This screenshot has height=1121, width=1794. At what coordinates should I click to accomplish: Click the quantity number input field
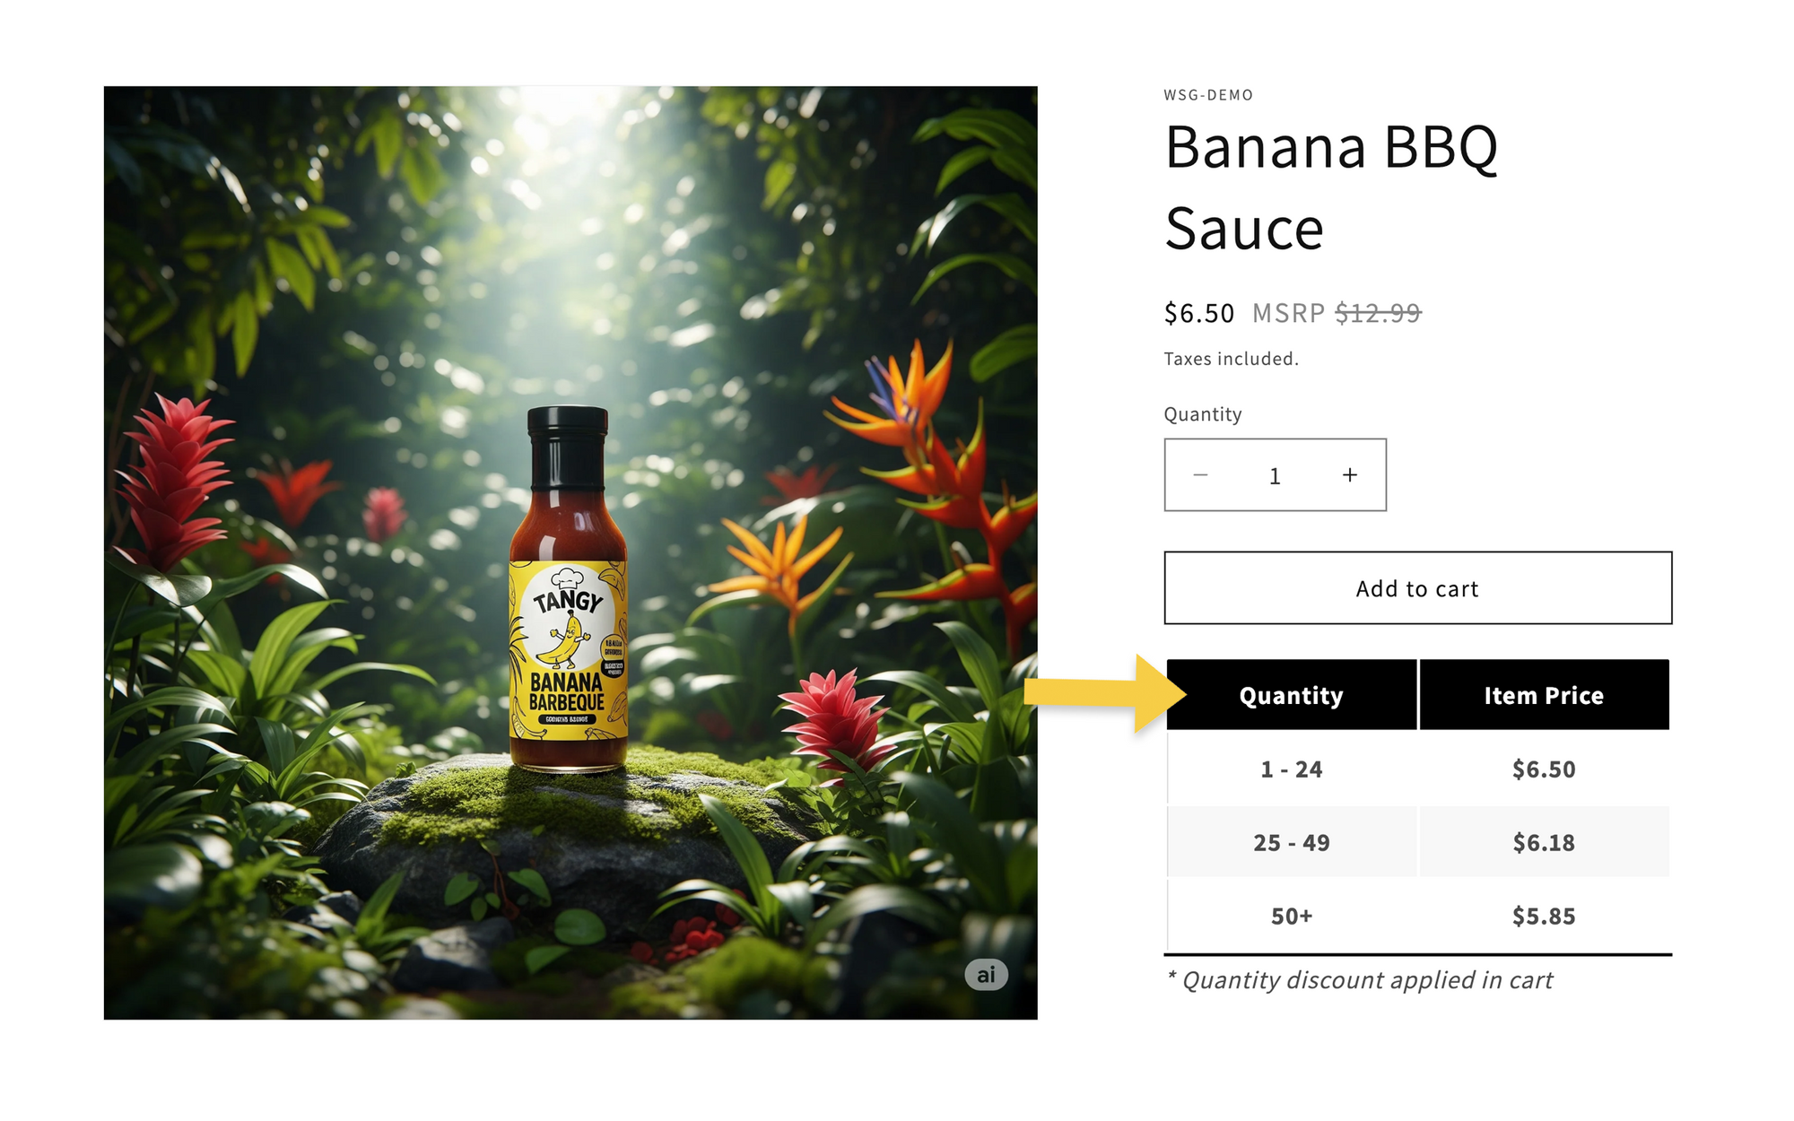(x=1275, y=476)
